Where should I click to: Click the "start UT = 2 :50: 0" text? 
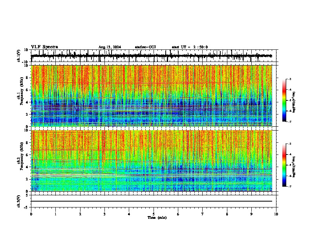[x=190, y=47]
